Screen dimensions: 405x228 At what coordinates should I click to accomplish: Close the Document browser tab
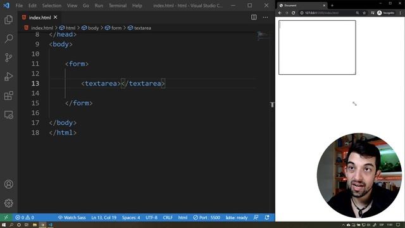[324, 6]
